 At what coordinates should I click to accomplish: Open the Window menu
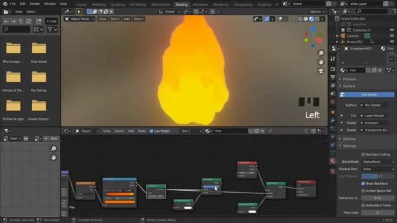(50, 4)
